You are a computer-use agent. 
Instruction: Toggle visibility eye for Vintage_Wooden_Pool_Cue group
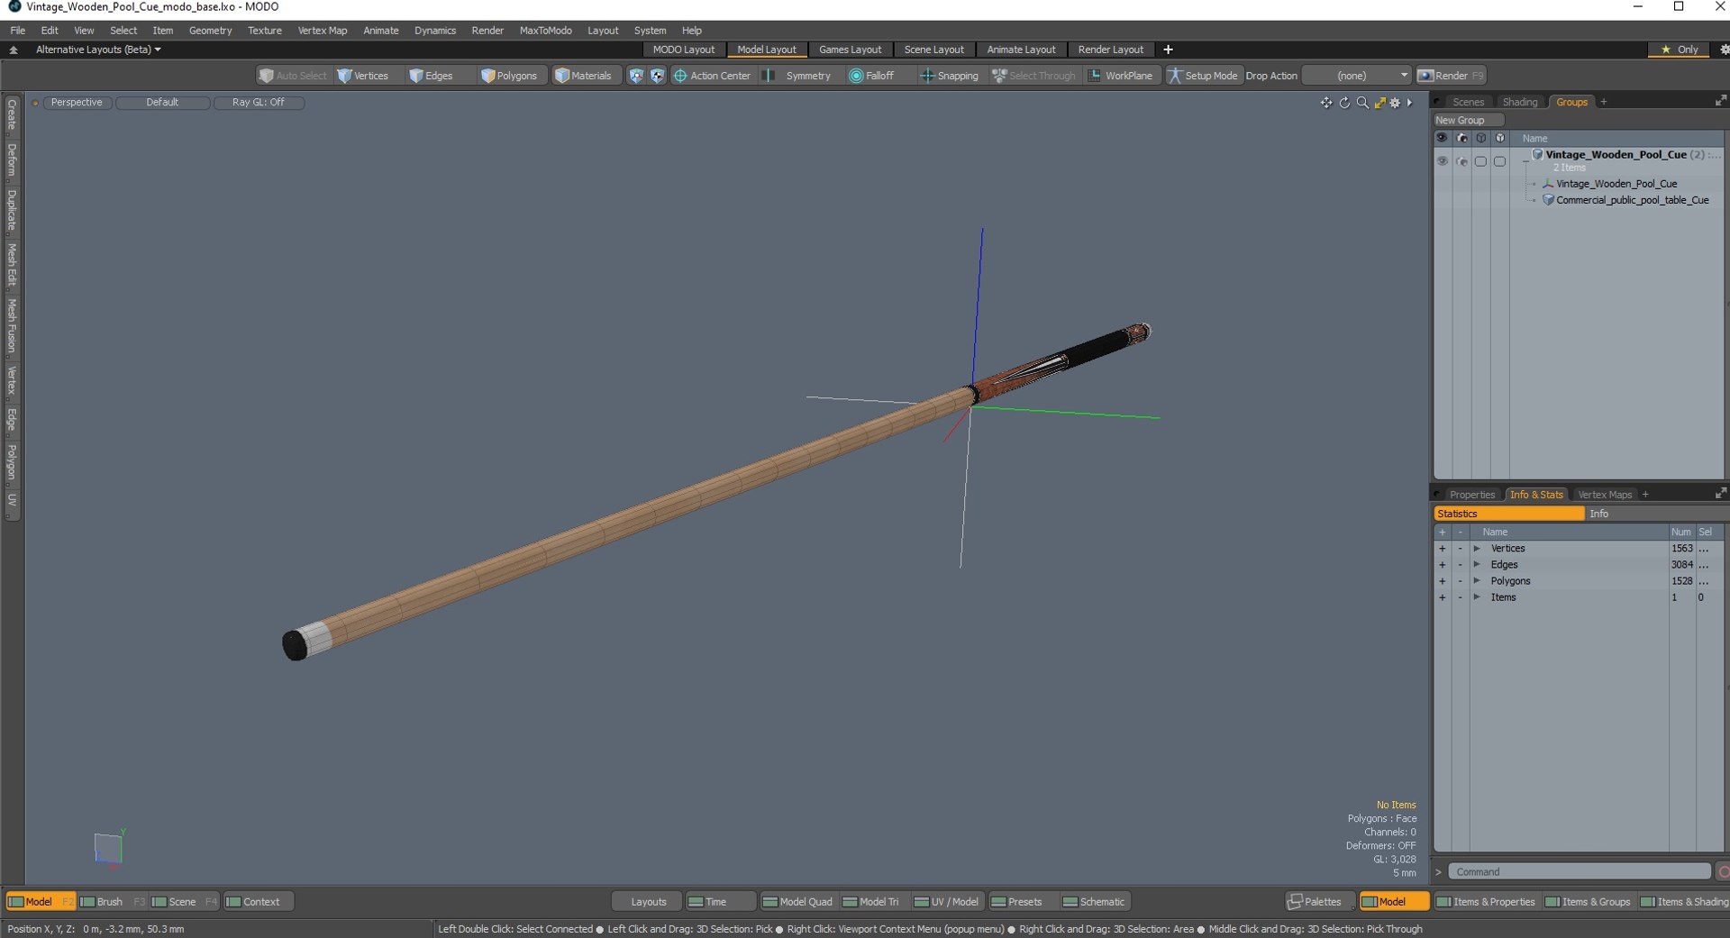[1442, 161]
